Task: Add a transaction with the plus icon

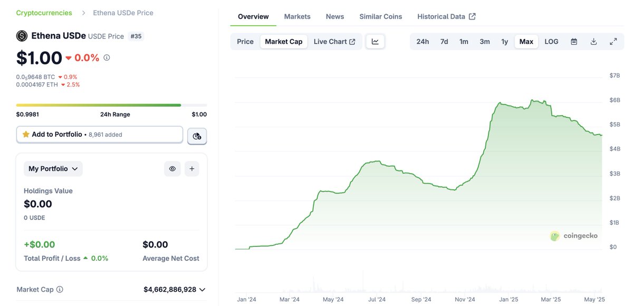Action: click(x=191, y=169)
